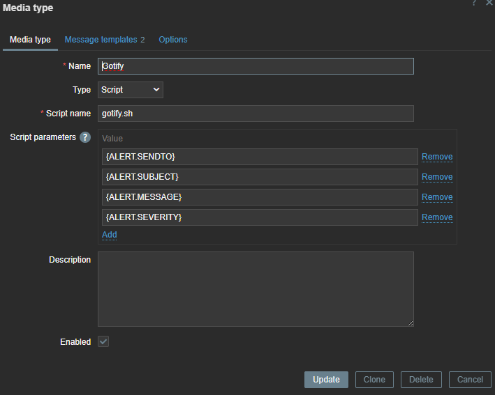The image size is (495, 395).
Task: Select the Media type tab
Action: pos(30,40)
